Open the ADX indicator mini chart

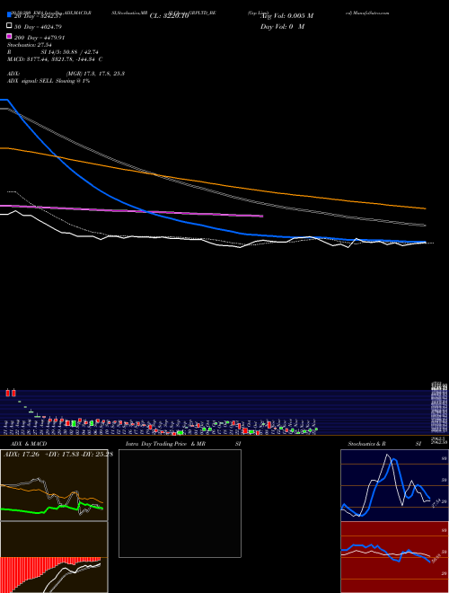(x=54, y=485)
